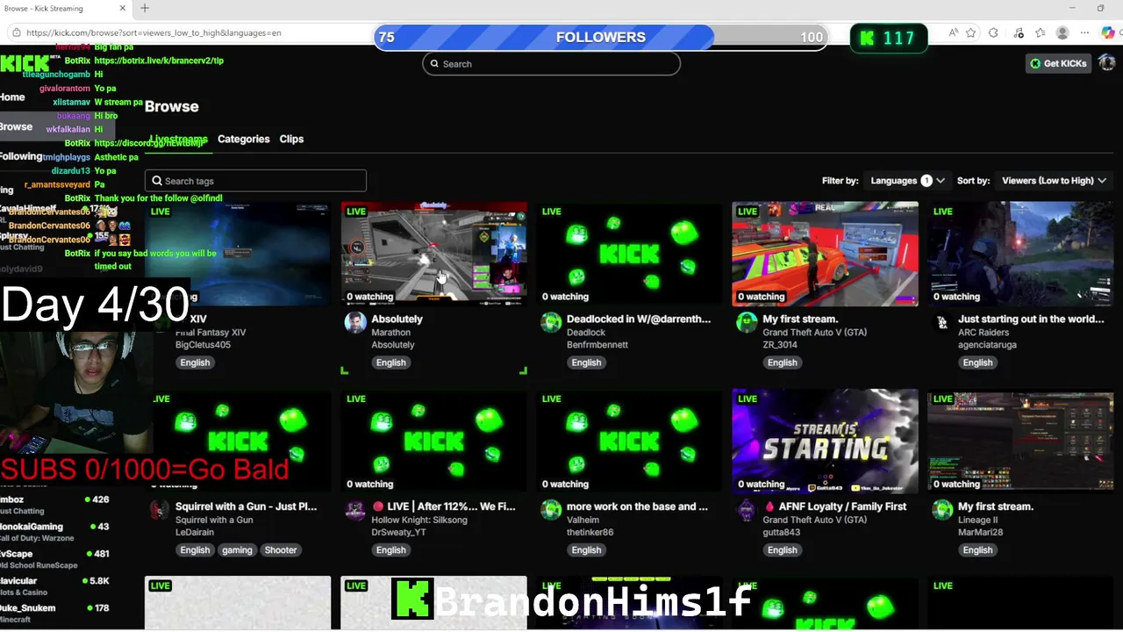Open the sidebar channel with 5.8K viewers
The height and width of the screenshot is (632, 1123).
pos(54,586)
